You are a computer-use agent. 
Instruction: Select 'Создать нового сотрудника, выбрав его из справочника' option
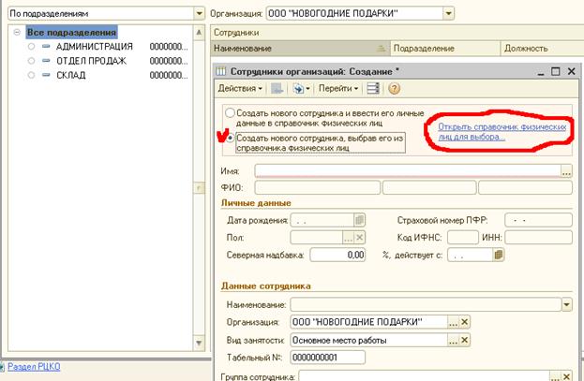tap(231, 138)
